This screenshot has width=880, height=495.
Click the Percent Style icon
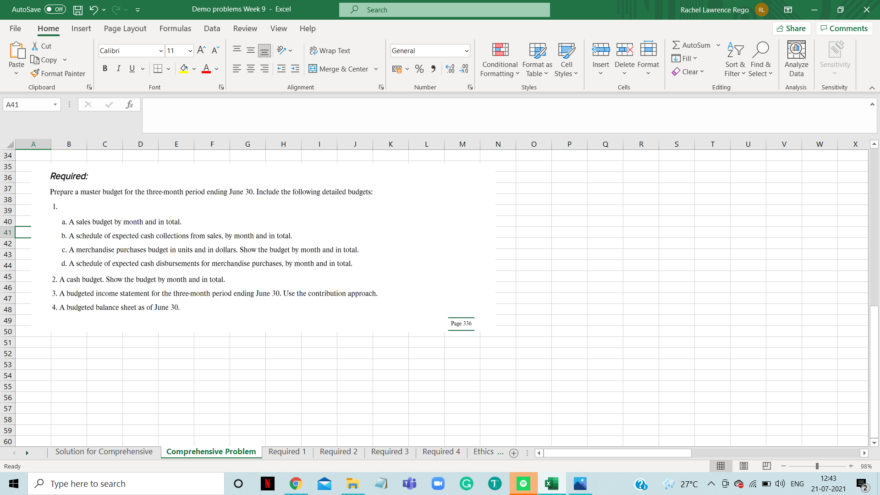pos(419,69)
